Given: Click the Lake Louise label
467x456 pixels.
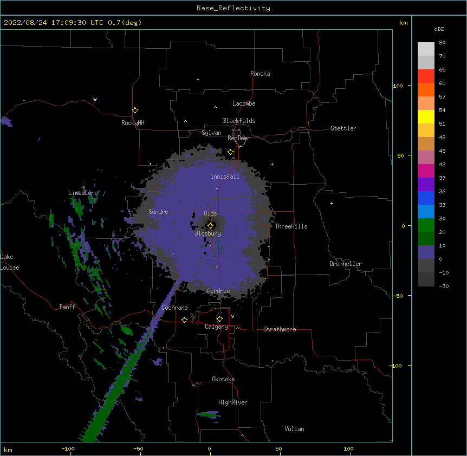Looking at the screenshot, I should click(10, 262).
